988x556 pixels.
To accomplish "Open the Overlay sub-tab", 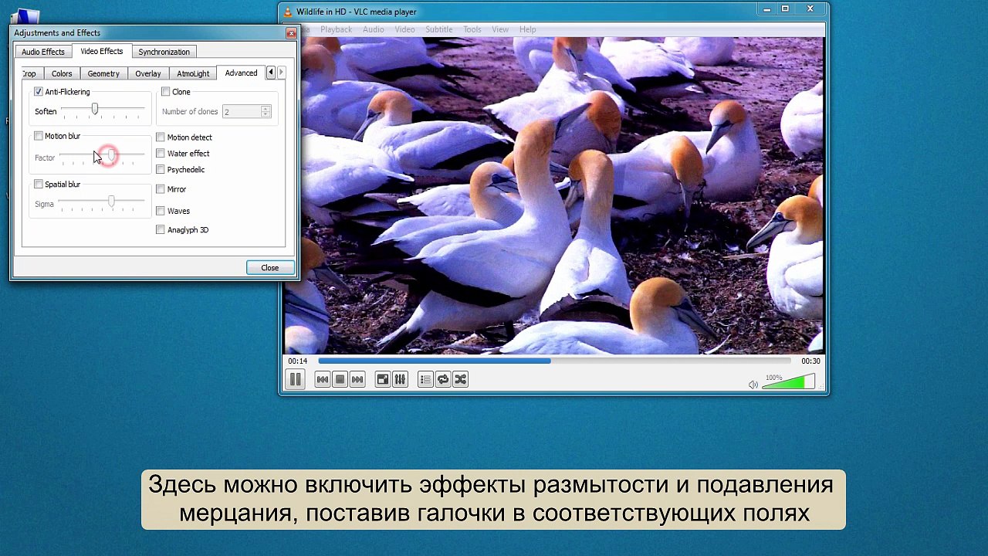I will tap(148, 73).
